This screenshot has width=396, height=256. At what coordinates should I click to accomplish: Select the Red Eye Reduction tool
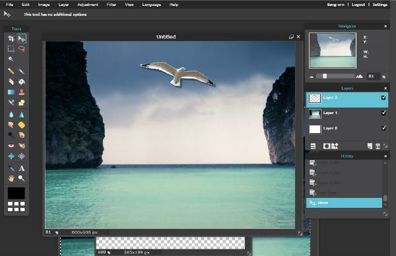(11, 146)
